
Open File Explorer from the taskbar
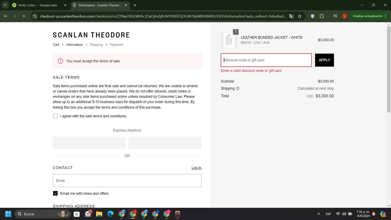99,214
